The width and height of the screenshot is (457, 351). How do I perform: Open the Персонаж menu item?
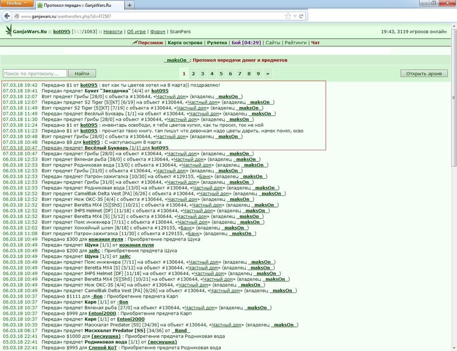[x=150, y=43]
